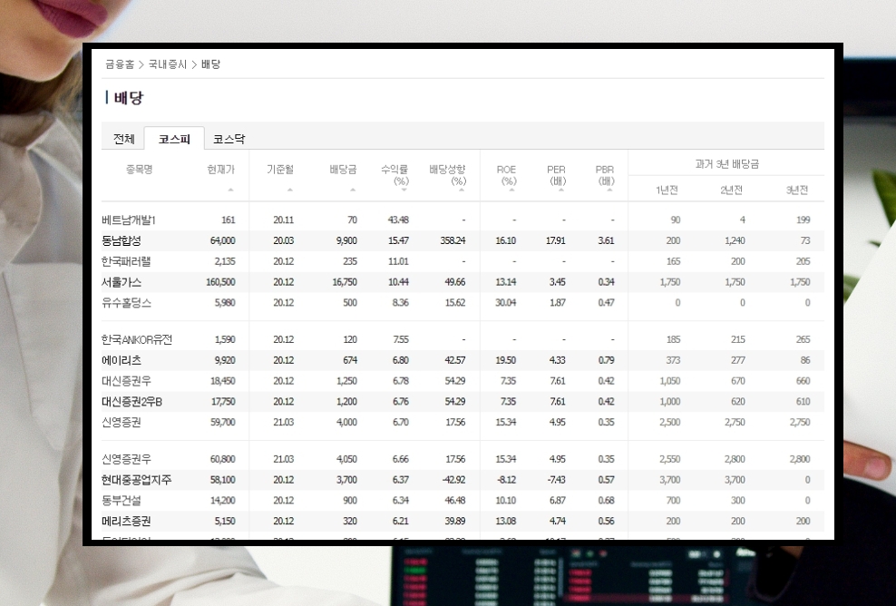Screen dimensions: 896x606
Task: Sort by 현재가 column header
Action: pyautogui.click(x=221, y=170)
